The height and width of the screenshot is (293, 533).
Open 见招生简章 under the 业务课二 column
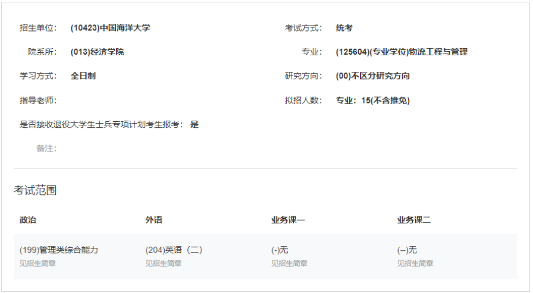tap(415, 263)
